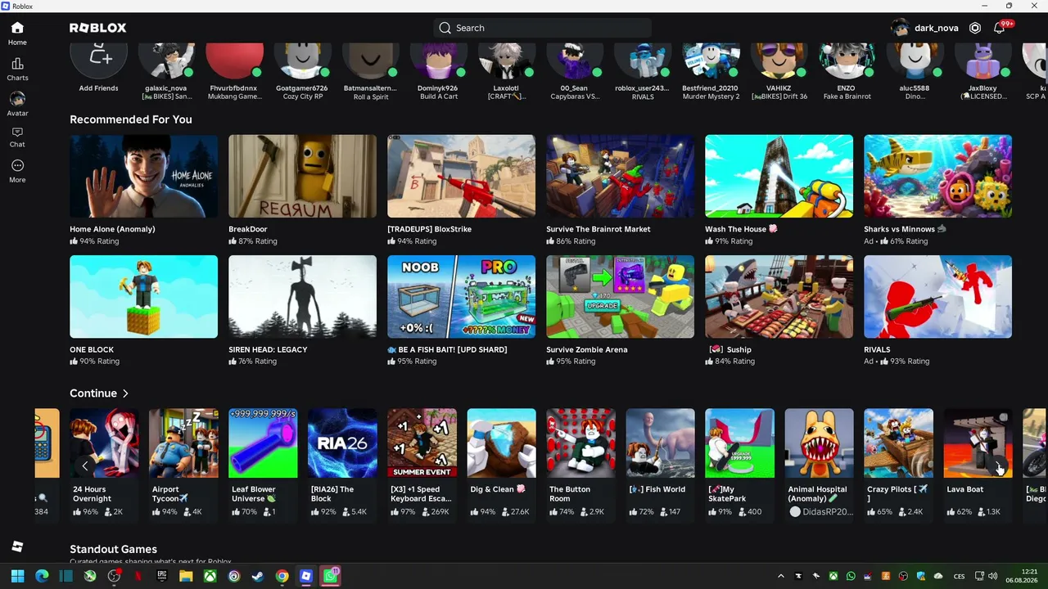
Task: Open the notifications bell
Action: click(999, 28)
